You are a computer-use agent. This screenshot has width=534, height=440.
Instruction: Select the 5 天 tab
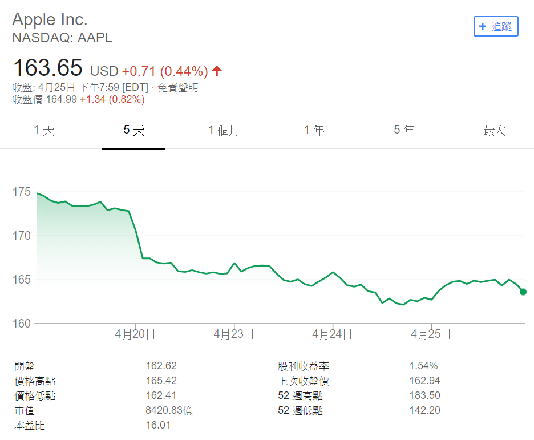[134, 130]
